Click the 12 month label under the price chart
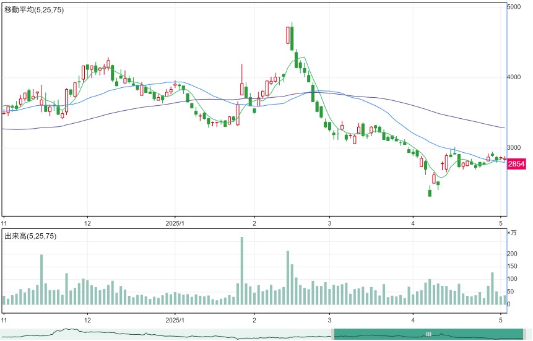This screenshot has height=341, width=533. click(88, 223)
